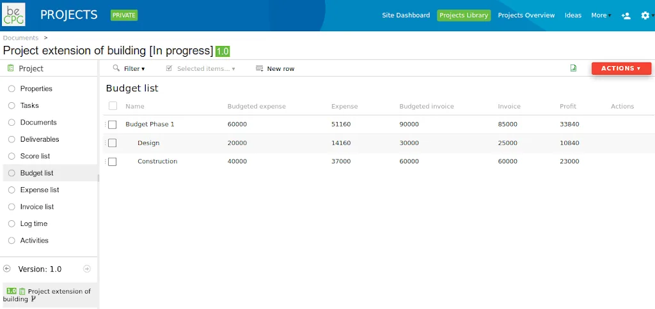
Task: Open the red ACTIONS dropdown
Action: tap(621, 68)
